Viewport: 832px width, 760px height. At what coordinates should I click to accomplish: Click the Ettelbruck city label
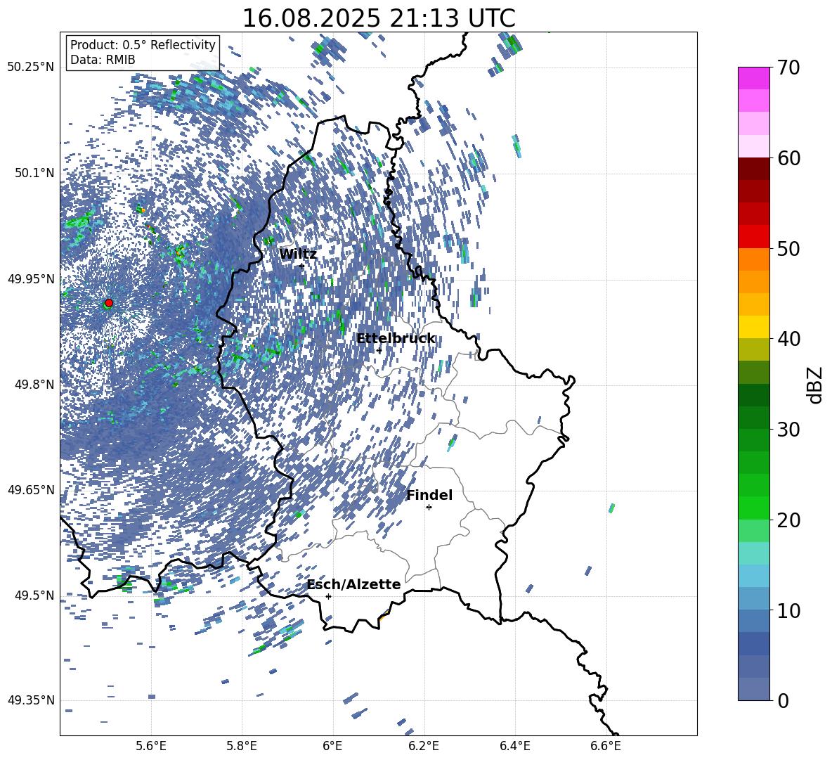[x=396, y=339]
